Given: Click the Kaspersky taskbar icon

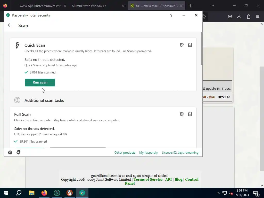Looking at the screenshot, I should (82, 193).
